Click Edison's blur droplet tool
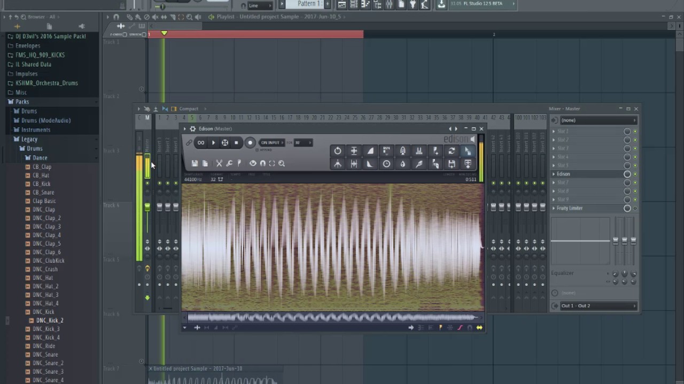Image resolution: width=684 pixels, height=384 pixels. click(403, 164)
